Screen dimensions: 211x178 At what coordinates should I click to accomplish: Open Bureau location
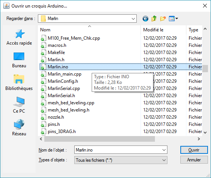(x=19, y=60)
